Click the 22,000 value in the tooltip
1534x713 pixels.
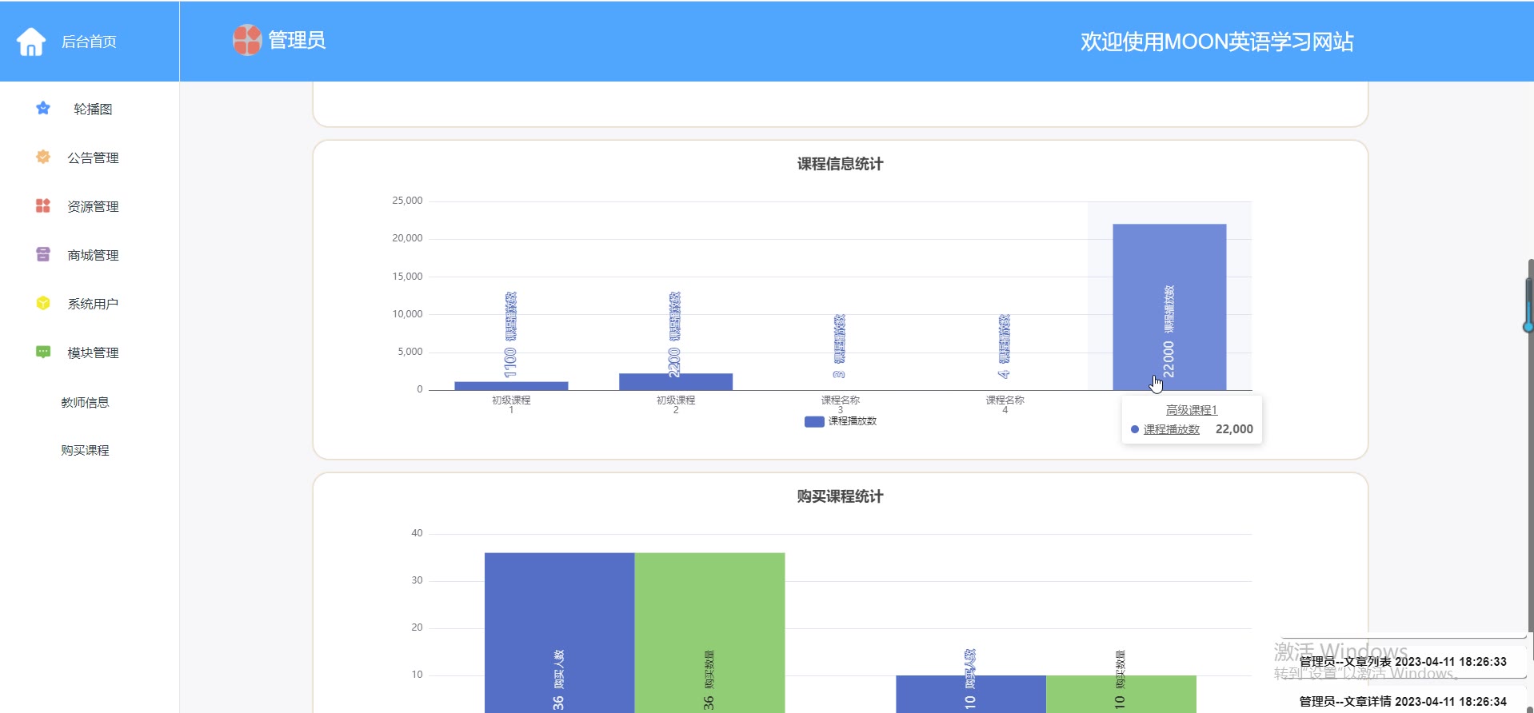tap(1234, 429)
